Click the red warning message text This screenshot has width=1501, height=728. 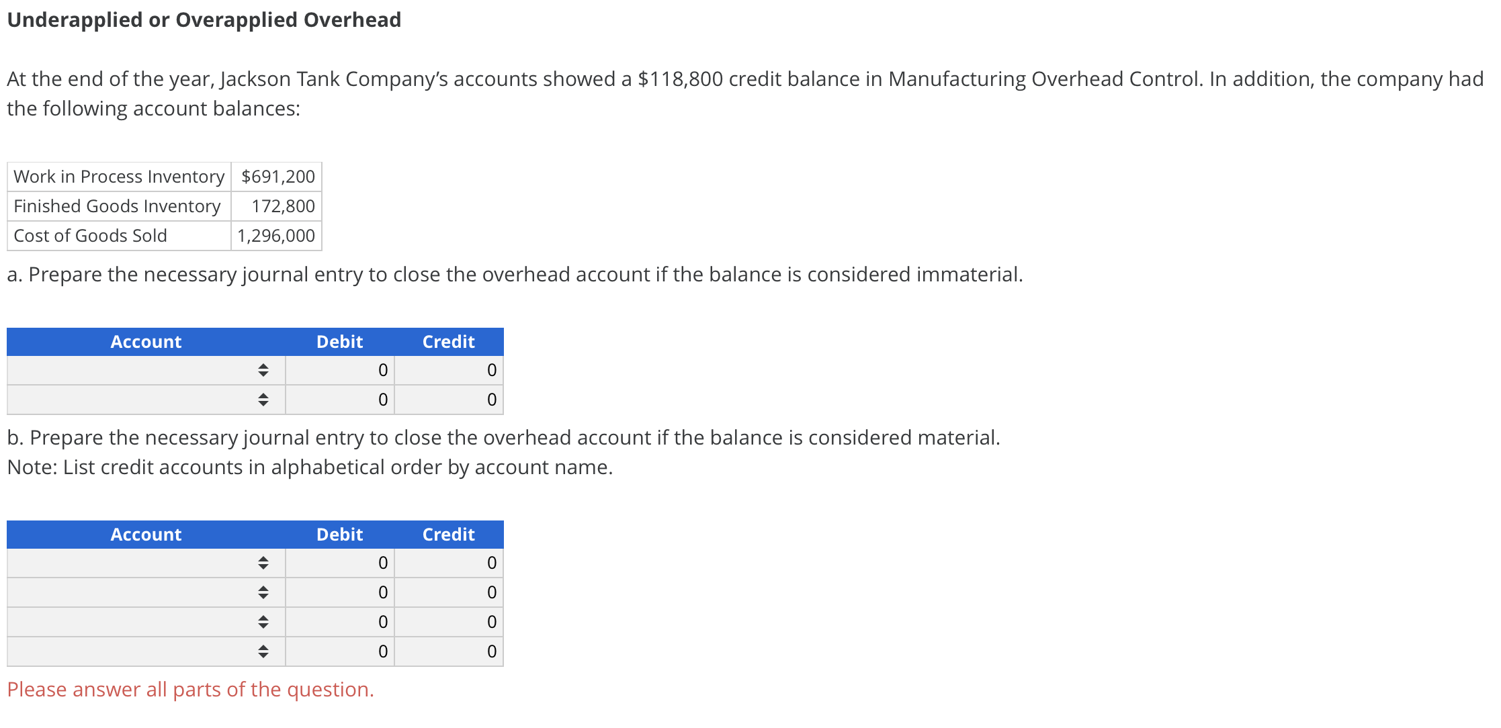[x=190, y=689]
